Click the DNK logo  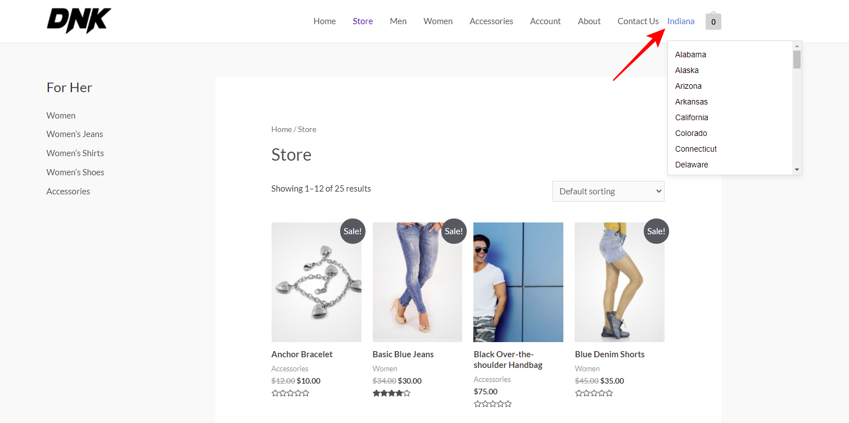pyautogui.click(x=79, y=21)
